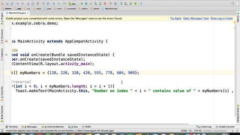Navigate Forward with the right arrow icon

click(x=58, y=3)
